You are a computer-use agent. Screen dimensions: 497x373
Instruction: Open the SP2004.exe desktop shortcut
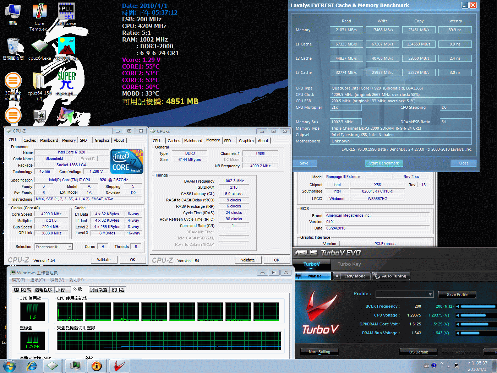click(x=66, y=47)
